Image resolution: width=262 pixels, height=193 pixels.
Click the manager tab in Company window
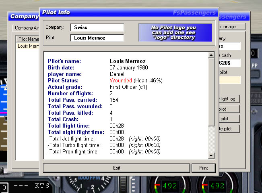[x=232, y=27]
